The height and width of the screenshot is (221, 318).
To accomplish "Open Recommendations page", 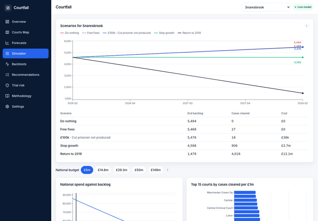I will tap(26, 75).
